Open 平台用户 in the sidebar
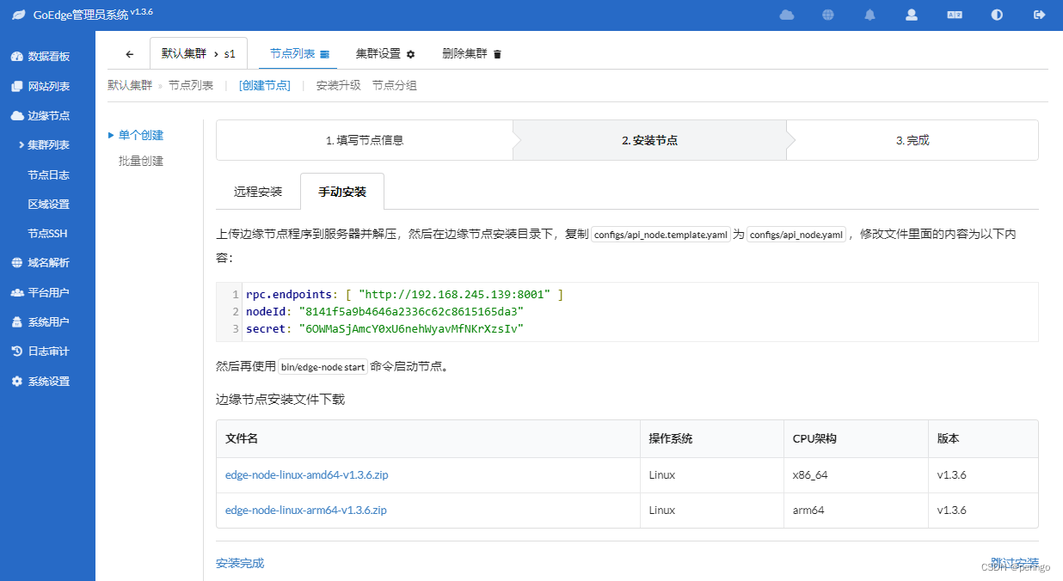 tap(47, 293)
